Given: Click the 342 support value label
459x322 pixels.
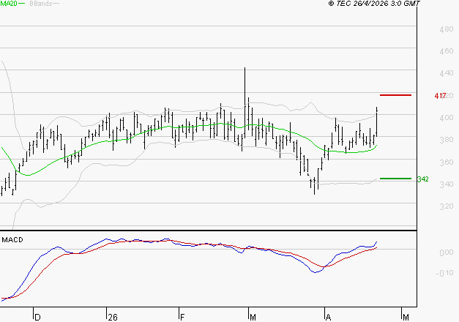Looking at the screenshot, I should [422, 179].
